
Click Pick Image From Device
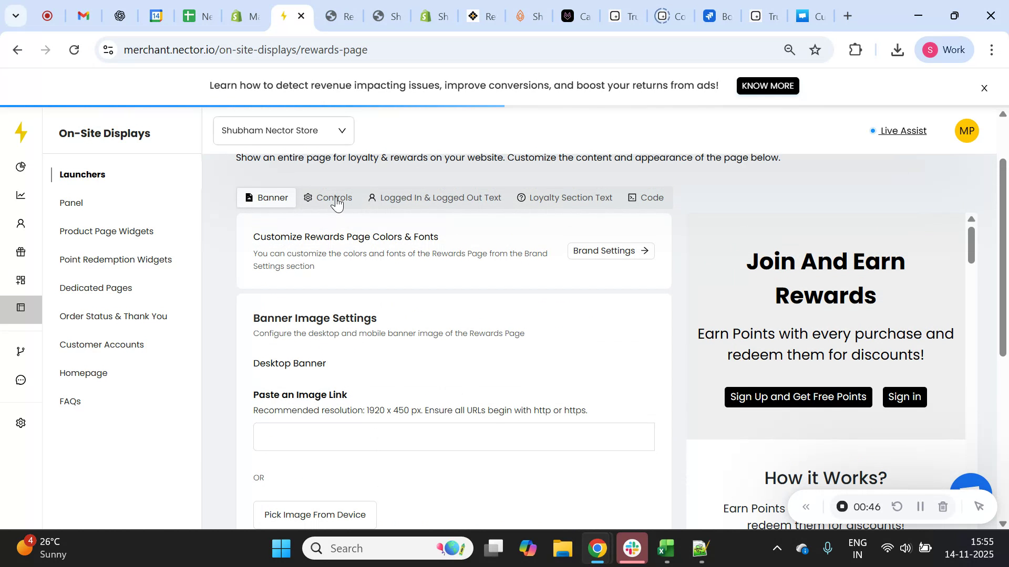pyautogui.click(x=314, y=515)
